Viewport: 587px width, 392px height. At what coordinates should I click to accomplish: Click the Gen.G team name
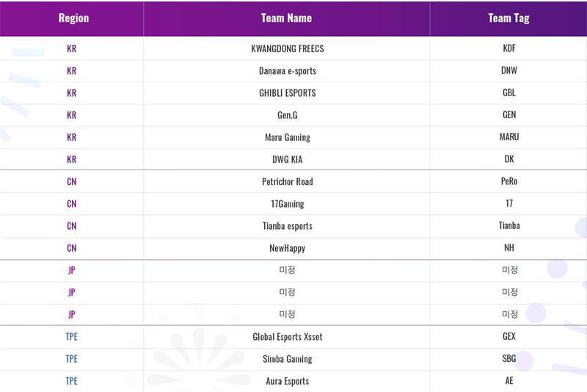(287, 115)
